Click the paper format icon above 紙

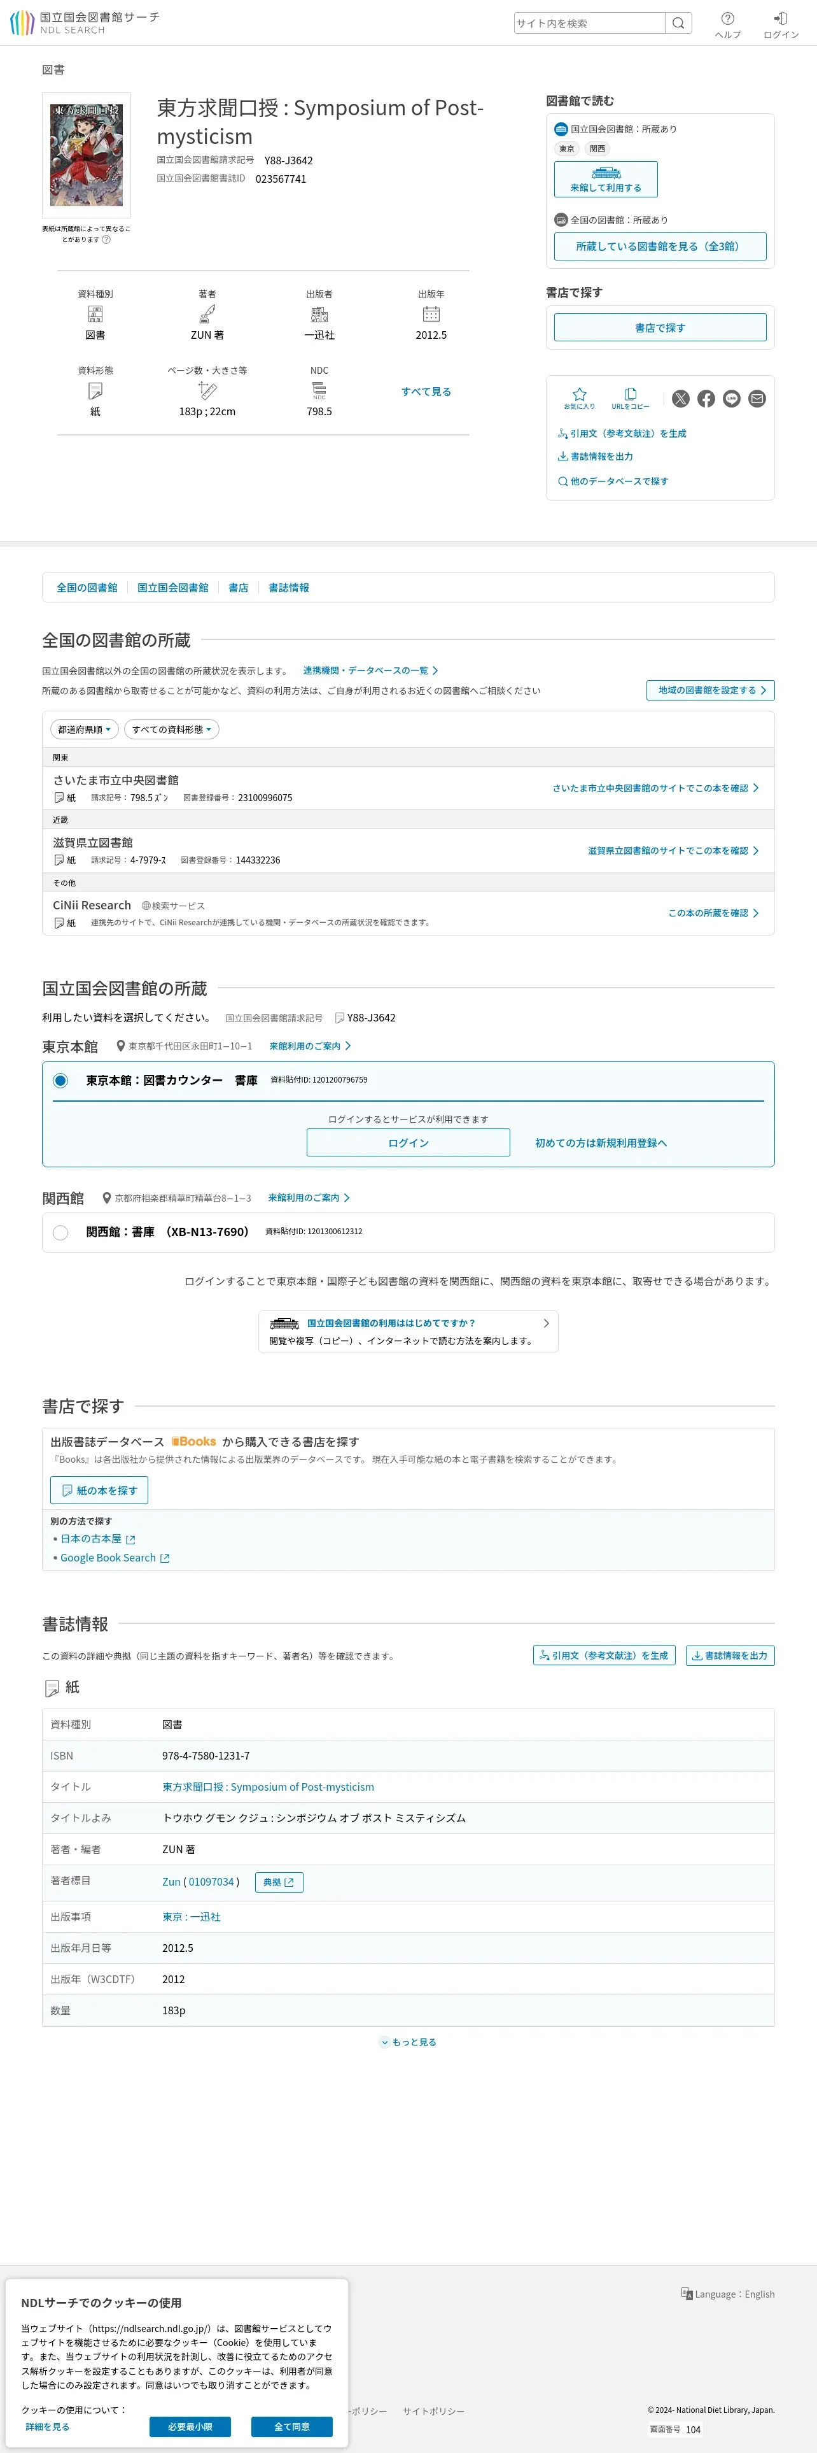point(95,390)
